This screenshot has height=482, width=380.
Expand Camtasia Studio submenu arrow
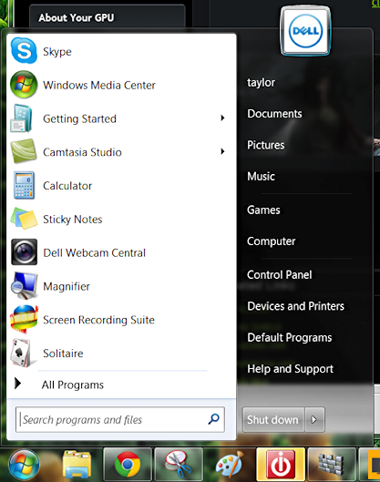pos(222,151)
